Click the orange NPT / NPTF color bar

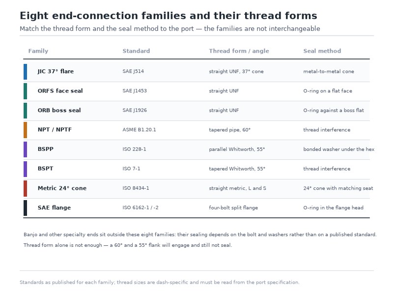point(26,130)
